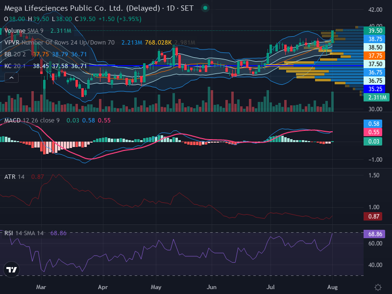Click the 39.50 current price label

point(374,31)
